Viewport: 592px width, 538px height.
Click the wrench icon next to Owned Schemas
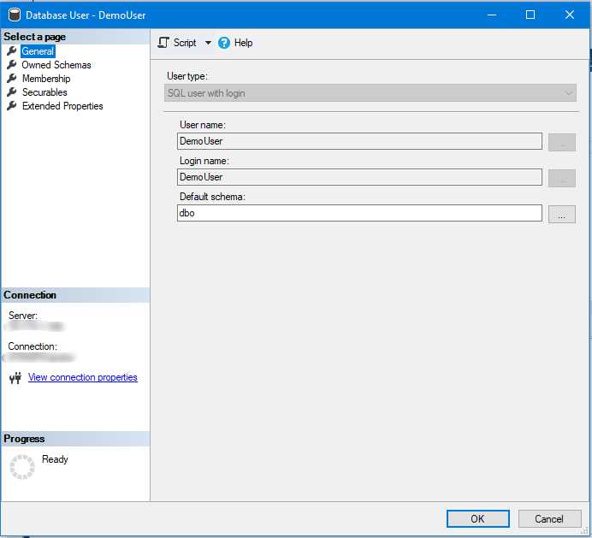pos(12,64)
